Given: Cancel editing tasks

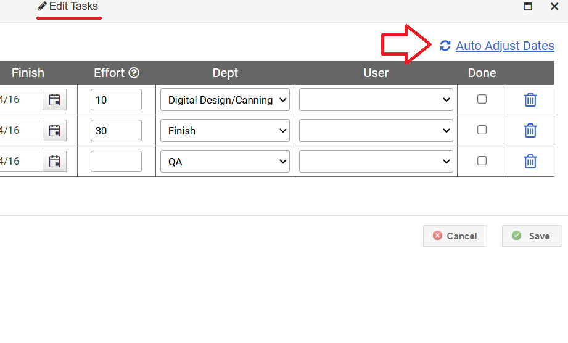Looking at the screenshot, I should pyautogui.click(x=455, y=236).
